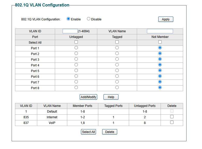
Task: Select Port 7 Not Member option
Action: 160,82
